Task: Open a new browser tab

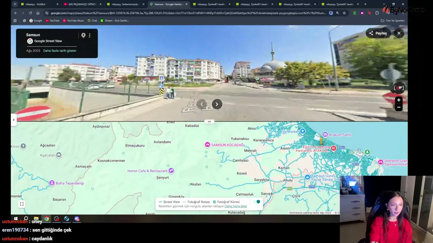Action: point(365,4)
